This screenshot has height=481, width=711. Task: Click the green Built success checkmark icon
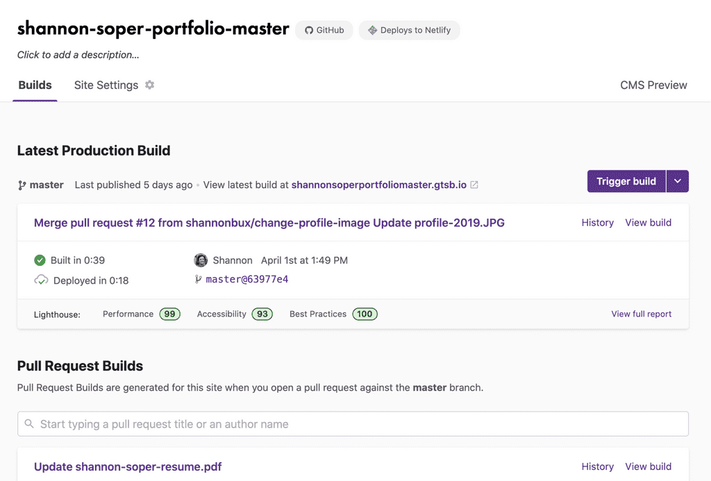[40, 260]
